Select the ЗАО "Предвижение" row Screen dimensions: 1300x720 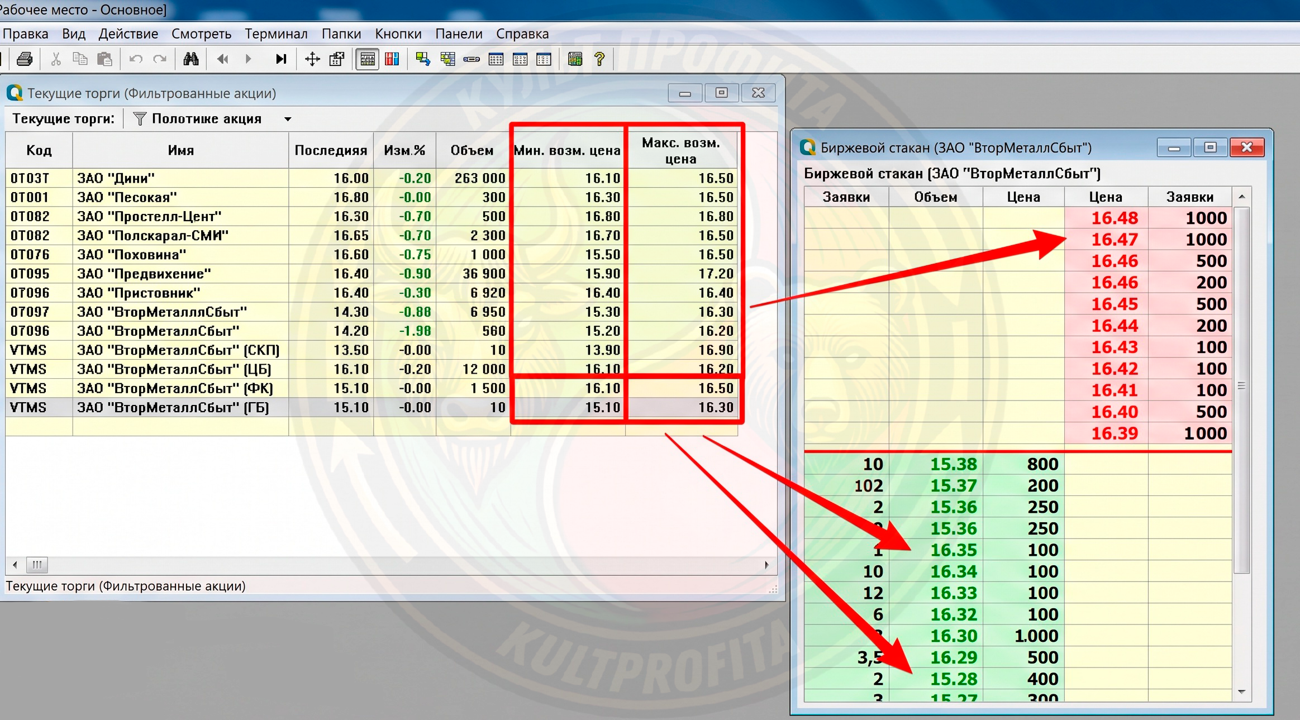pyautogui.click(x=372, y=274)
